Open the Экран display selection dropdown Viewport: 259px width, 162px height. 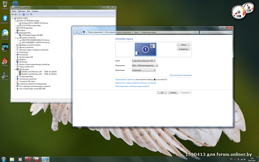click(x=144, y=61)
